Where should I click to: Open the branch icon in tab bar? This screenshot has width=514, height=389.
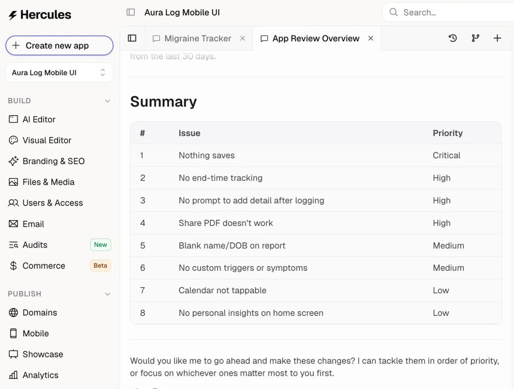(x=475, y=38)
